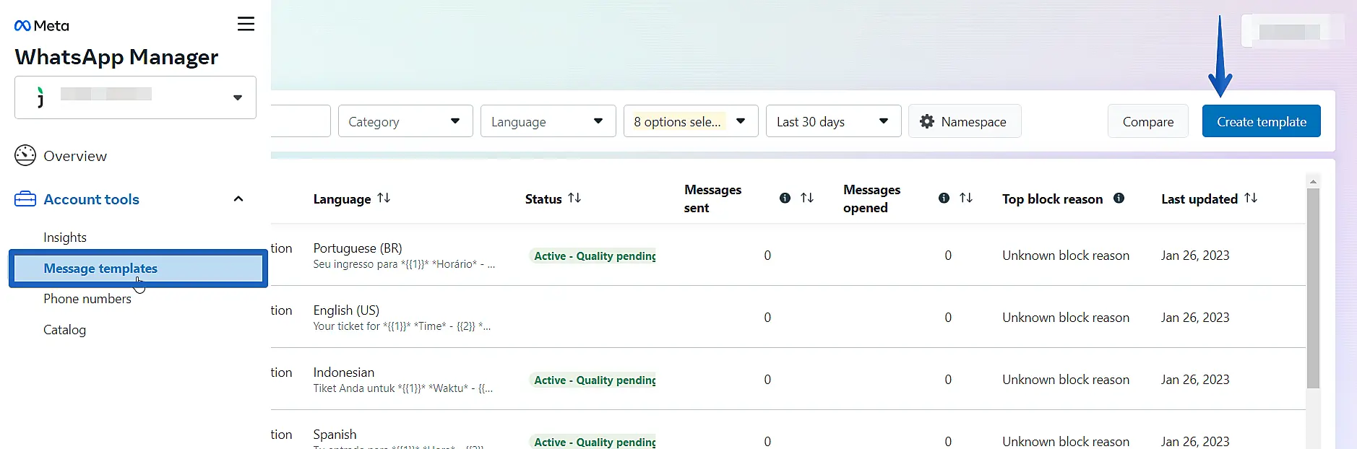Open the Category dropdown filter

coord(405,121)
